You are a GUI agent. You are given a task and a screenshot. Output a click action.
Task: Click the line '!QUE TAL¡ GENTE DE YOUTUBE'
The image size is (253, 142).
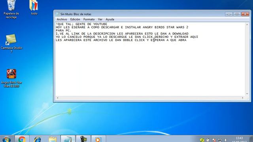(81, 24)
